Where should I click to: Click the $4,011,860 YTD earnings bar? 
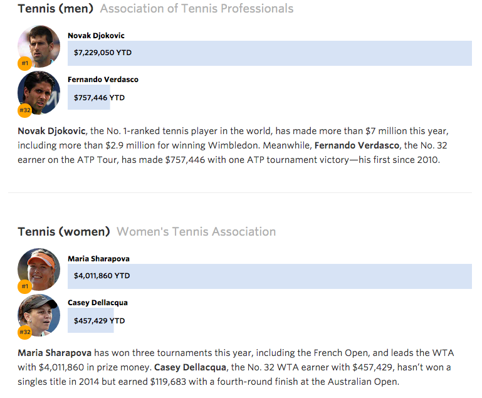click(x=270, y=276)
